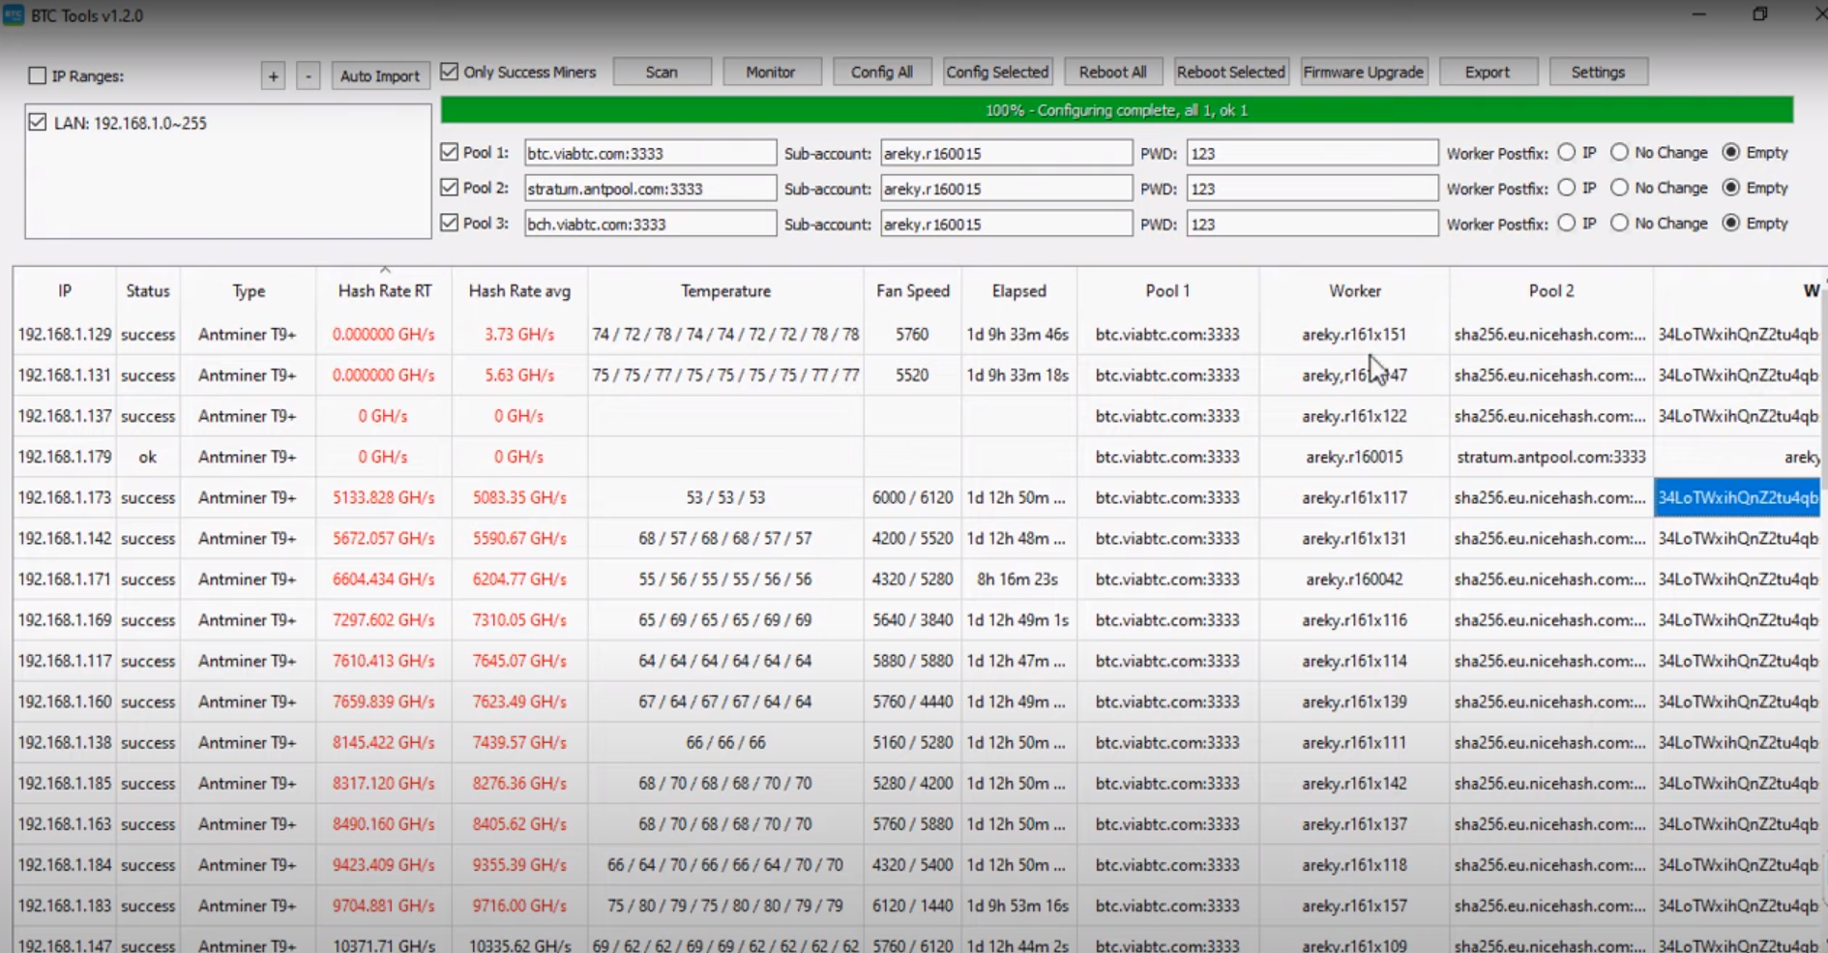This screenshot has width=1828, height=953.
Task: Click the Pool 1 URL input field
Action: tap(649, 153)
